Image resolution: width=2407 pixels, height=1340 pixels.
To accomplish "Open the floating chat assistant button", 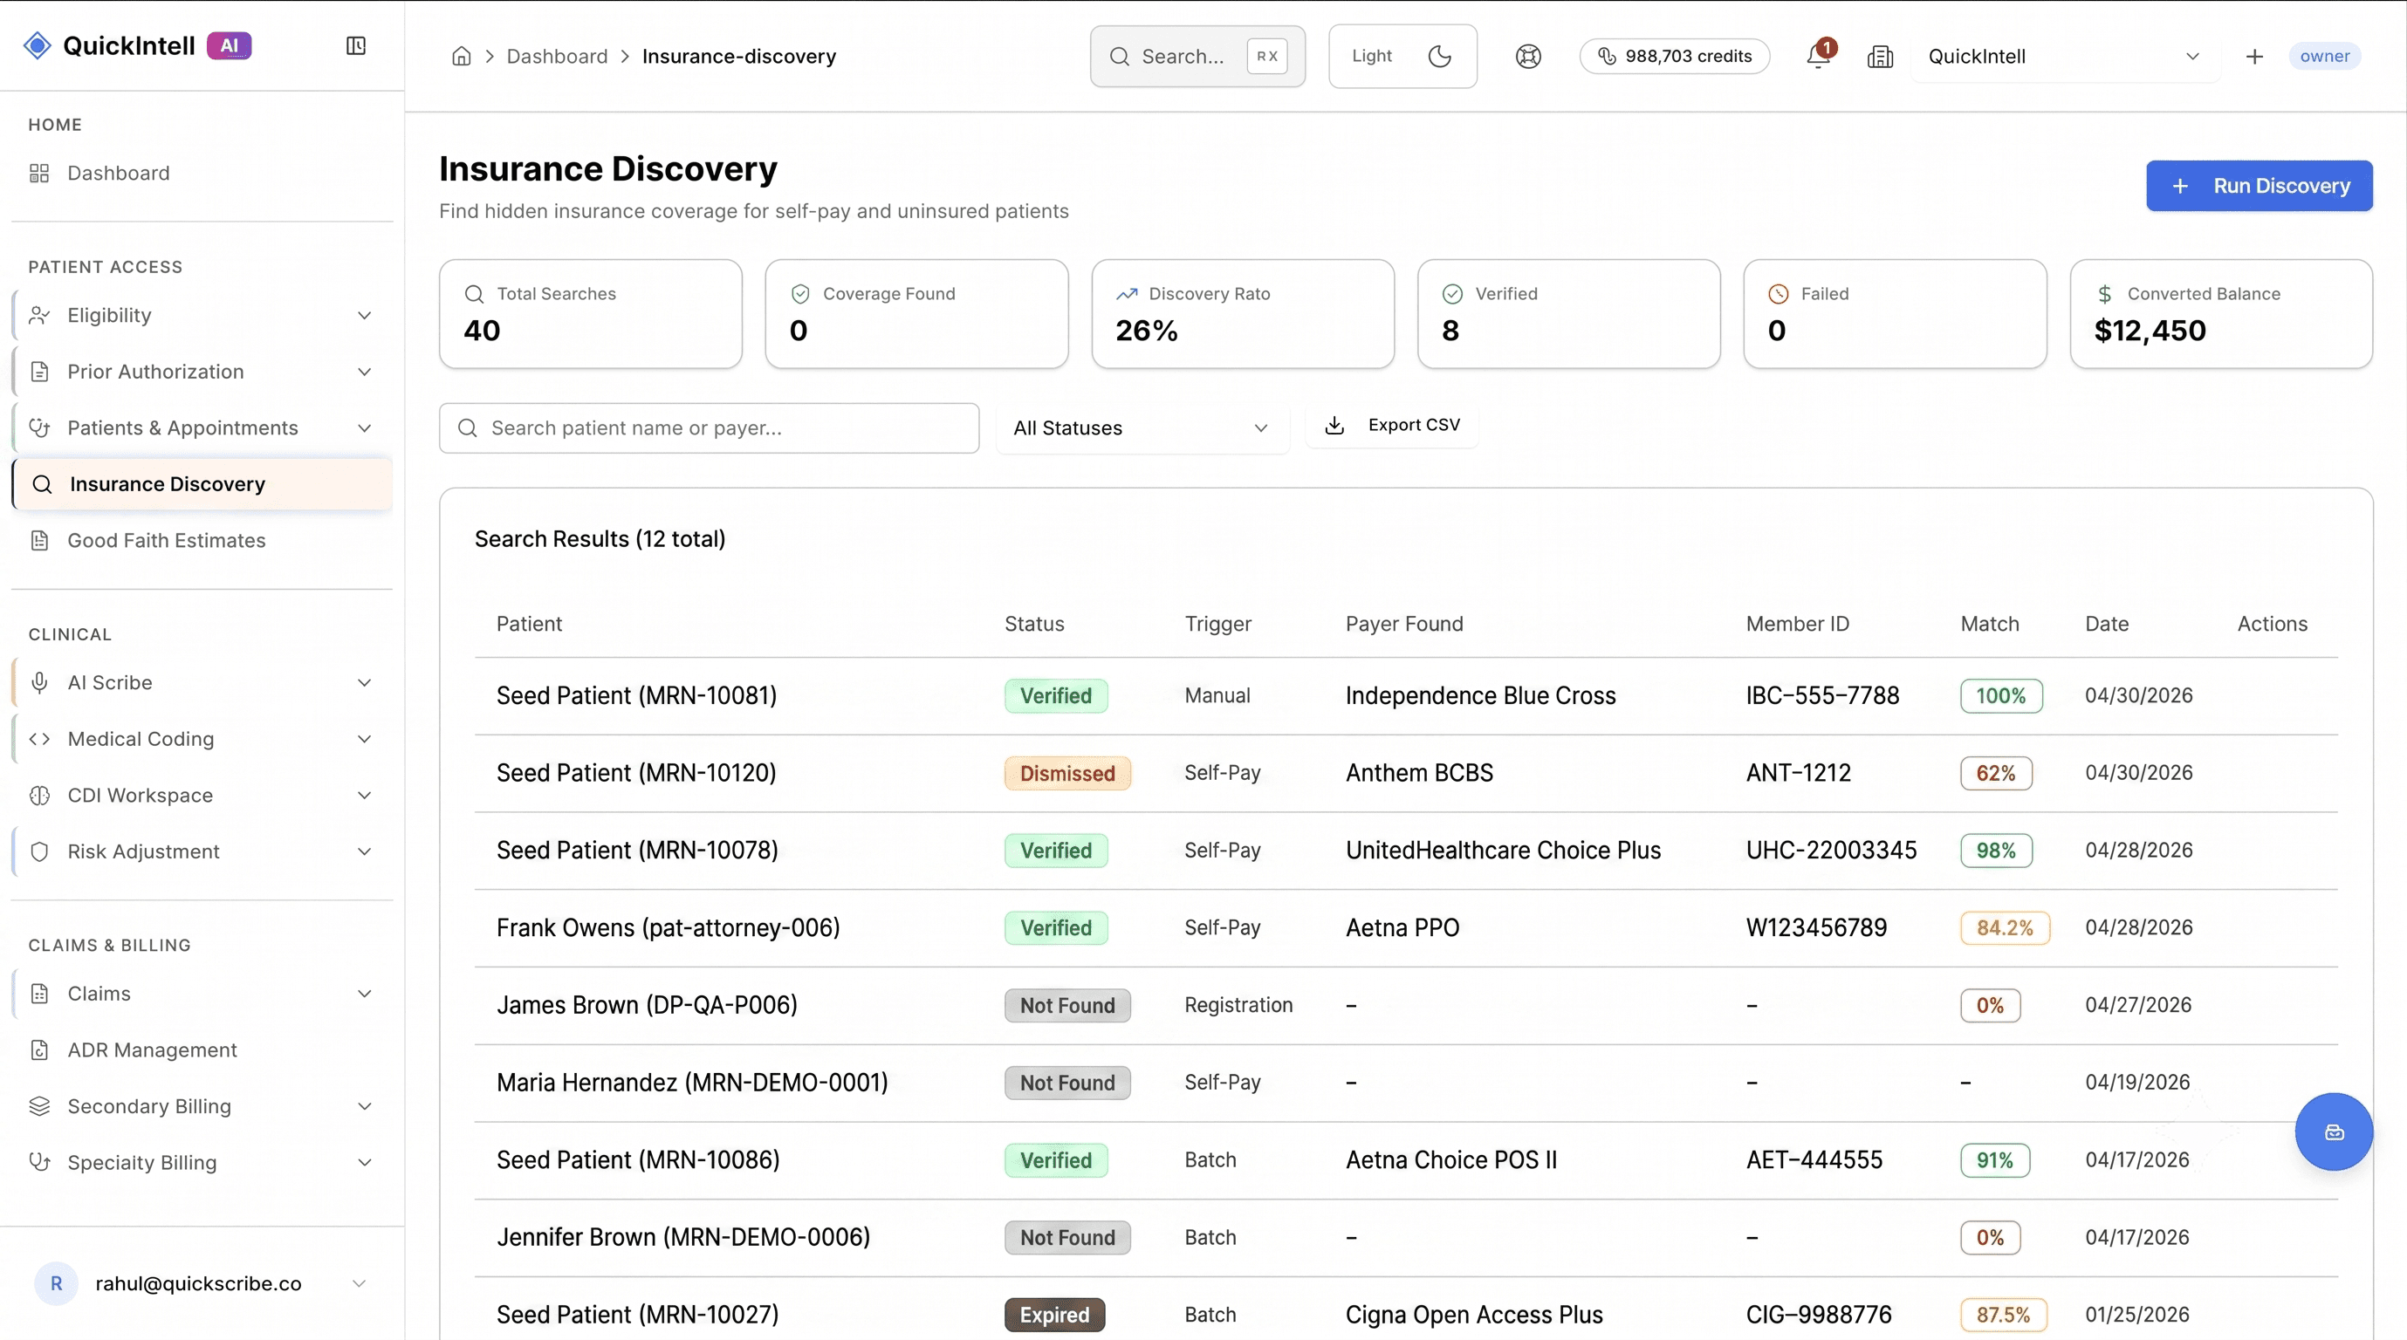I will pos(2333,1131).
